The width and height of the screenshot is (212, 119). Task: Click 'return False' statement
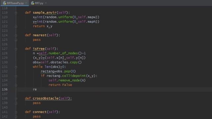60,85
